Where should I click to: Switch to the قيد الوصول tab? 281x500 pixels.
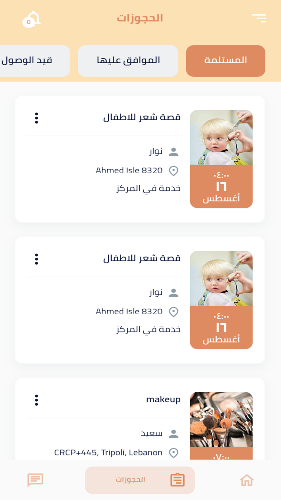click(x=32, y=61)
